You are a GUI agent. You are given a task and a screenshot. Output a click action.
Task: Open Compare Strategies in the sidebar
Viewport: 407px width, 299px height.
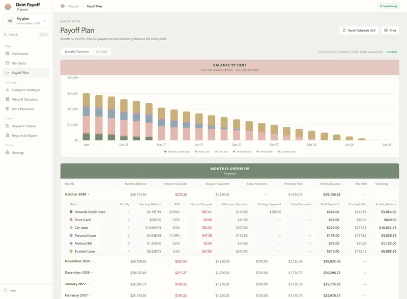26,90
